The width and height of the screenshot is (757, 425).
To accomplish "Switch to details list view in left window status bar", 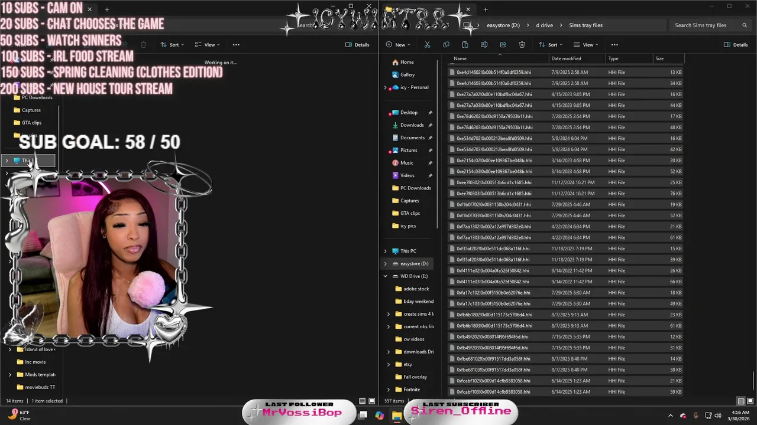I will tap(363, 401).
